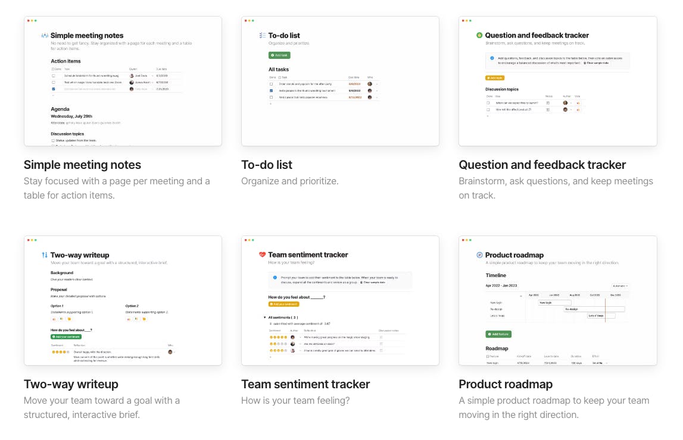Click the To-do list checklist icon

click(263, 36)
